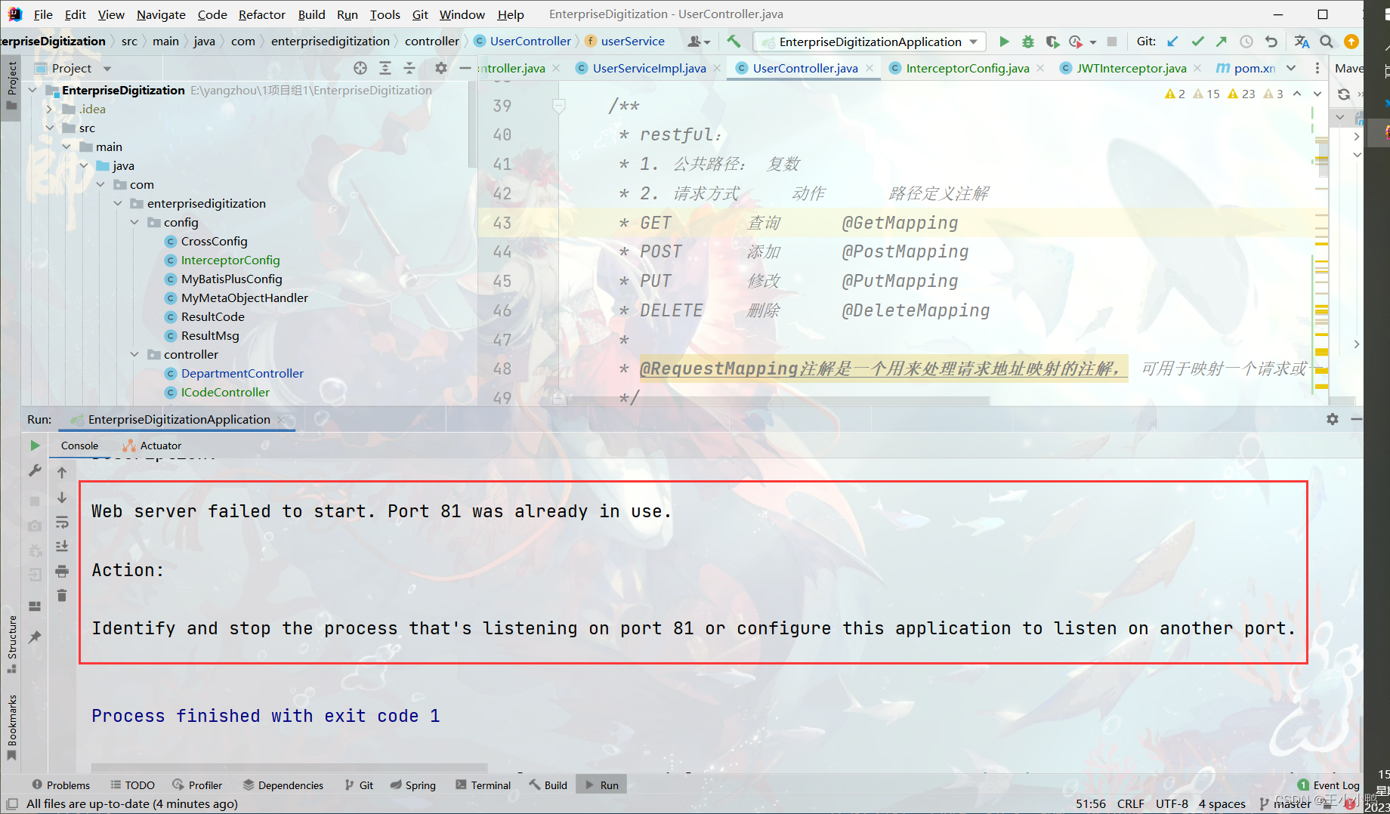Clear console output with the trash icon
1390x814 pixels.
62,596
